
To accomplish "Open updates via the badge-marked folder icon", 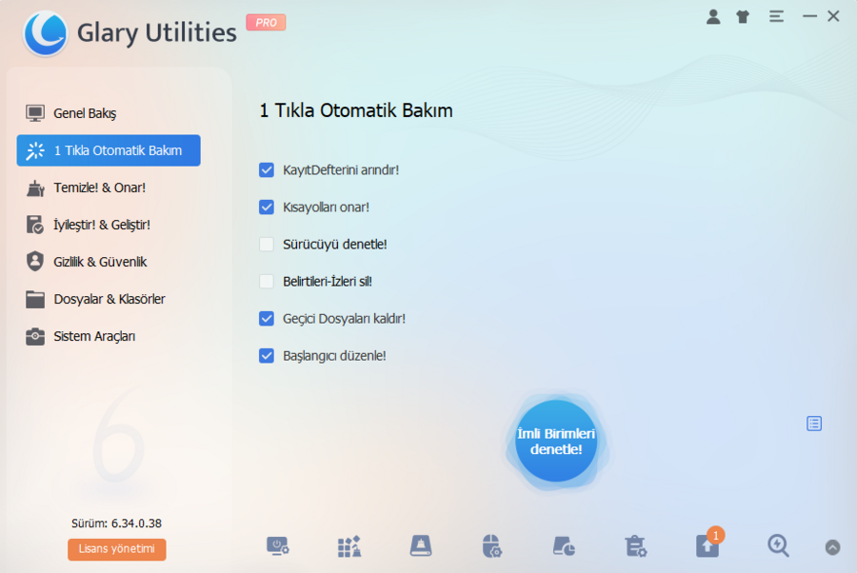I will tap(708, 546).
